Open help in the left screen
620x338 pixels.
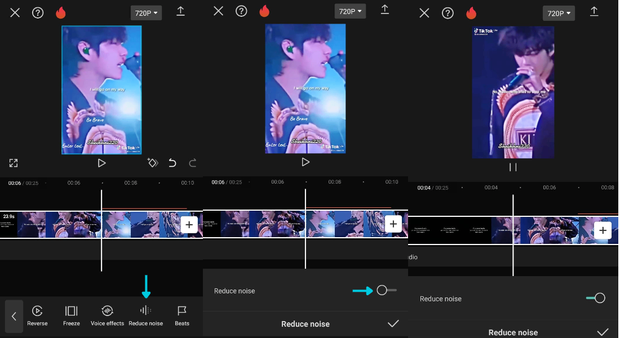click(38, 13)
